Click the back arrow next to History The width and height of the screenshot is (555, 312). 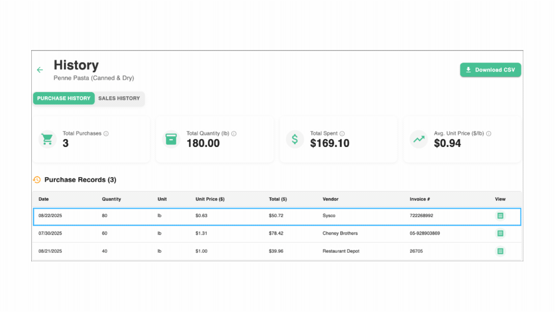[x=40, y=70]
